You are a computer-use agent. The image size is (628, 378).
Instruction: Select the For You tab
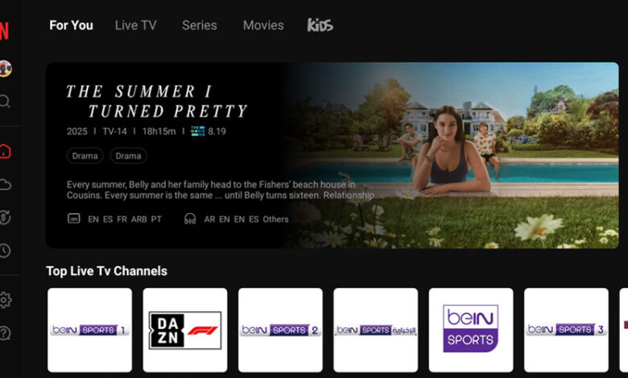[x=72, y=25]
